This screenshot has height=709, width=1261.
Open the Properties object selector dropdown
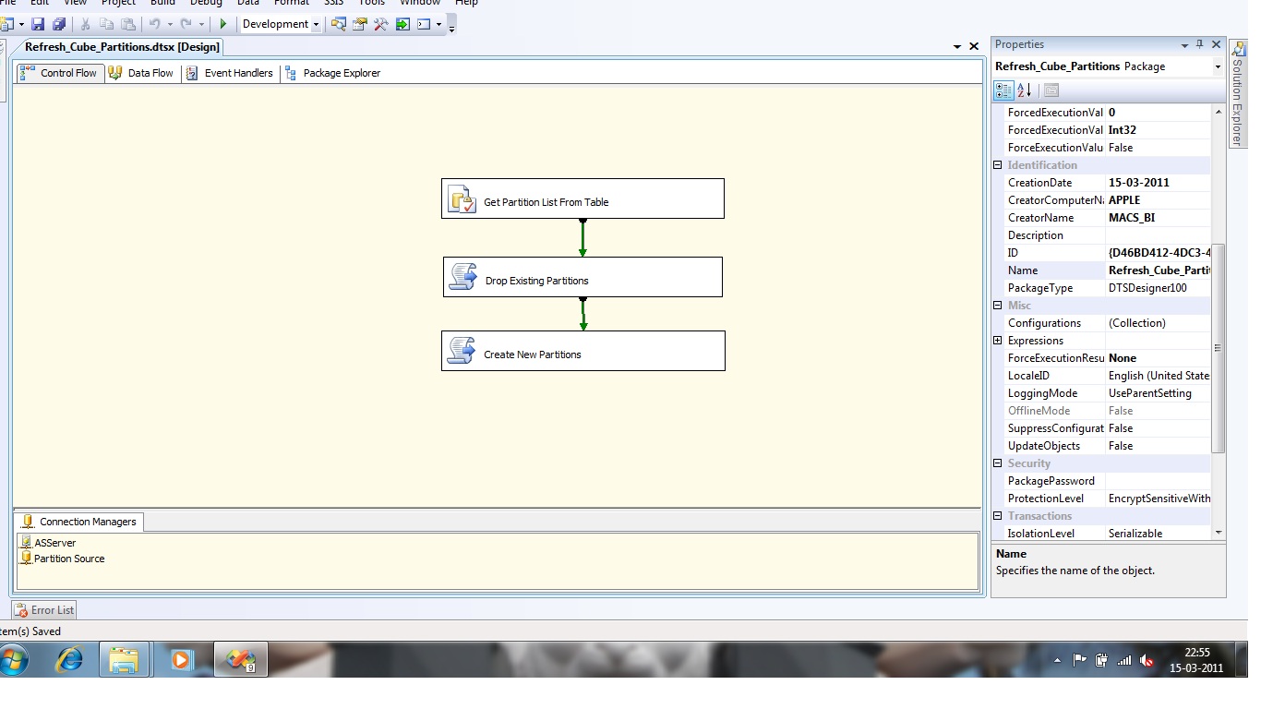(x=1217, y=66)
